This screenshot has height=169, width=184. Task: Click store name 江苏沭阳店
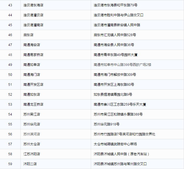32,154
